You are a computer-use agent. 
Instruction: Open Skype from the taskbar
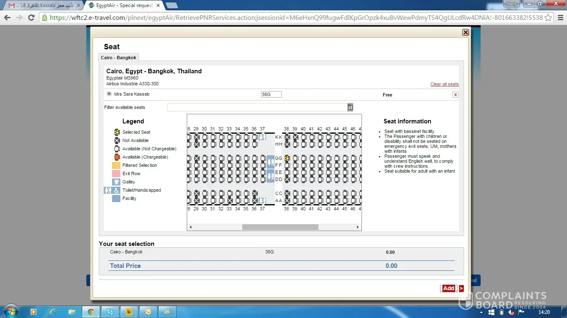tap(110, 311)
